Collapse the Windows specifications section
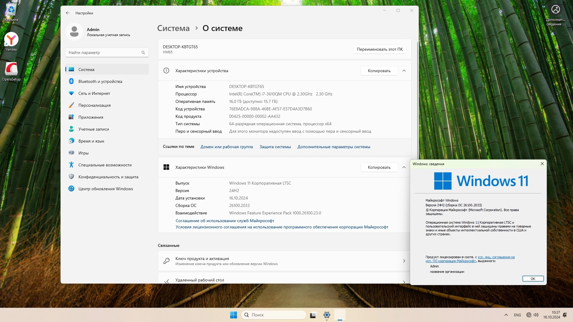This screenshot has width=573, height=322. (404, 167)
